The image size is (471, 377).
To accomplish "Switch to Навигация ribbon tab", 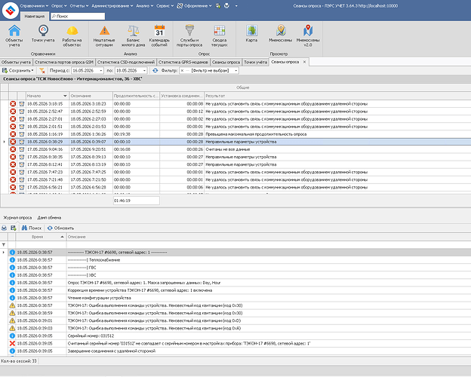I will click(x=34, y=16).
